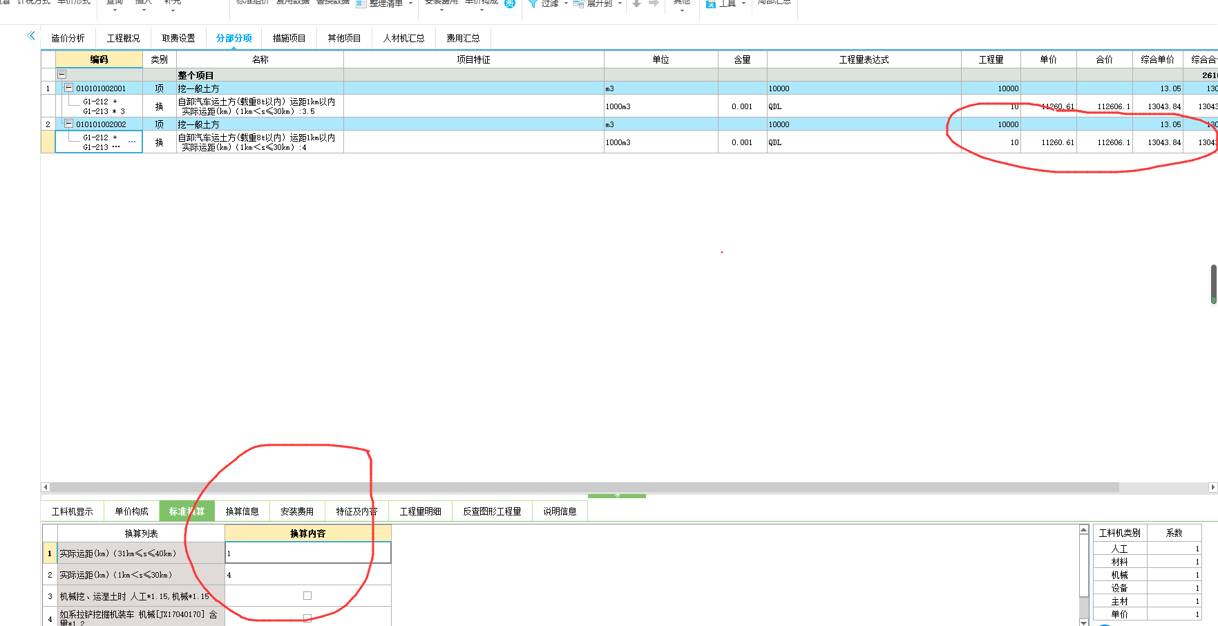Show the 工料机显示 bottom tab

point(72,511)
